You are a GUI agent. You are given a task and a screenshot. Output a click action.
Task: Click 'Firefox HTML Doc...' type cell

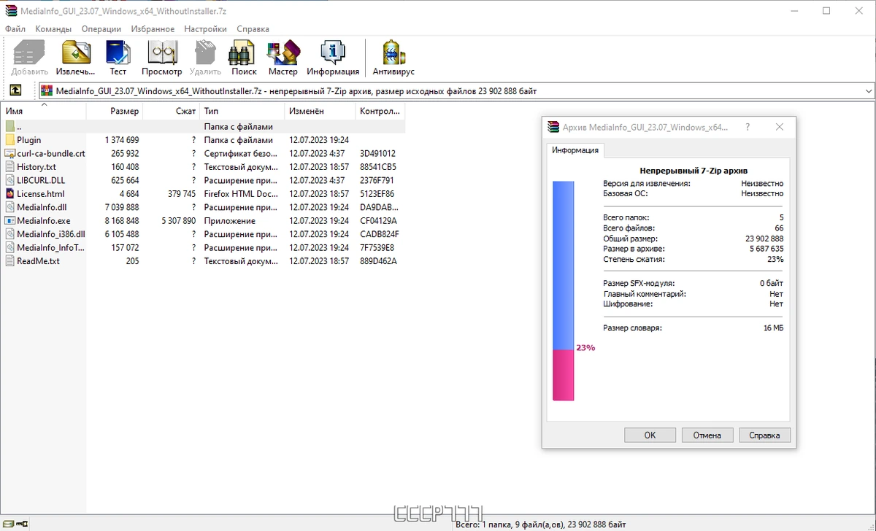point(241,194)
